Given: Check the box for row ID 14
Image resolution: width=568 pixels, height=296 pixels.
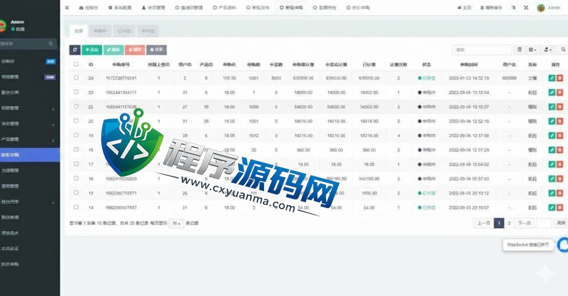Looking at the screenshot, I should pos(76,207).
